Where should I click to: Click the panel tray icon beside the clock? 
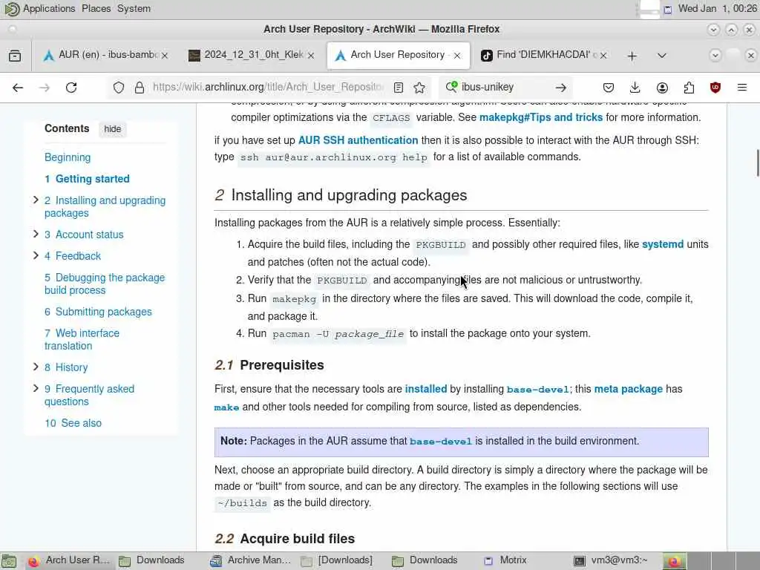[x=668, y=9]
